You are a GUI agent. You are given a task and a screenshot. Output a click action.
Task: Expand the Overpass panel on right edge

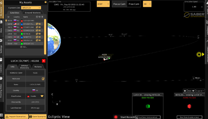click(207, 28)
